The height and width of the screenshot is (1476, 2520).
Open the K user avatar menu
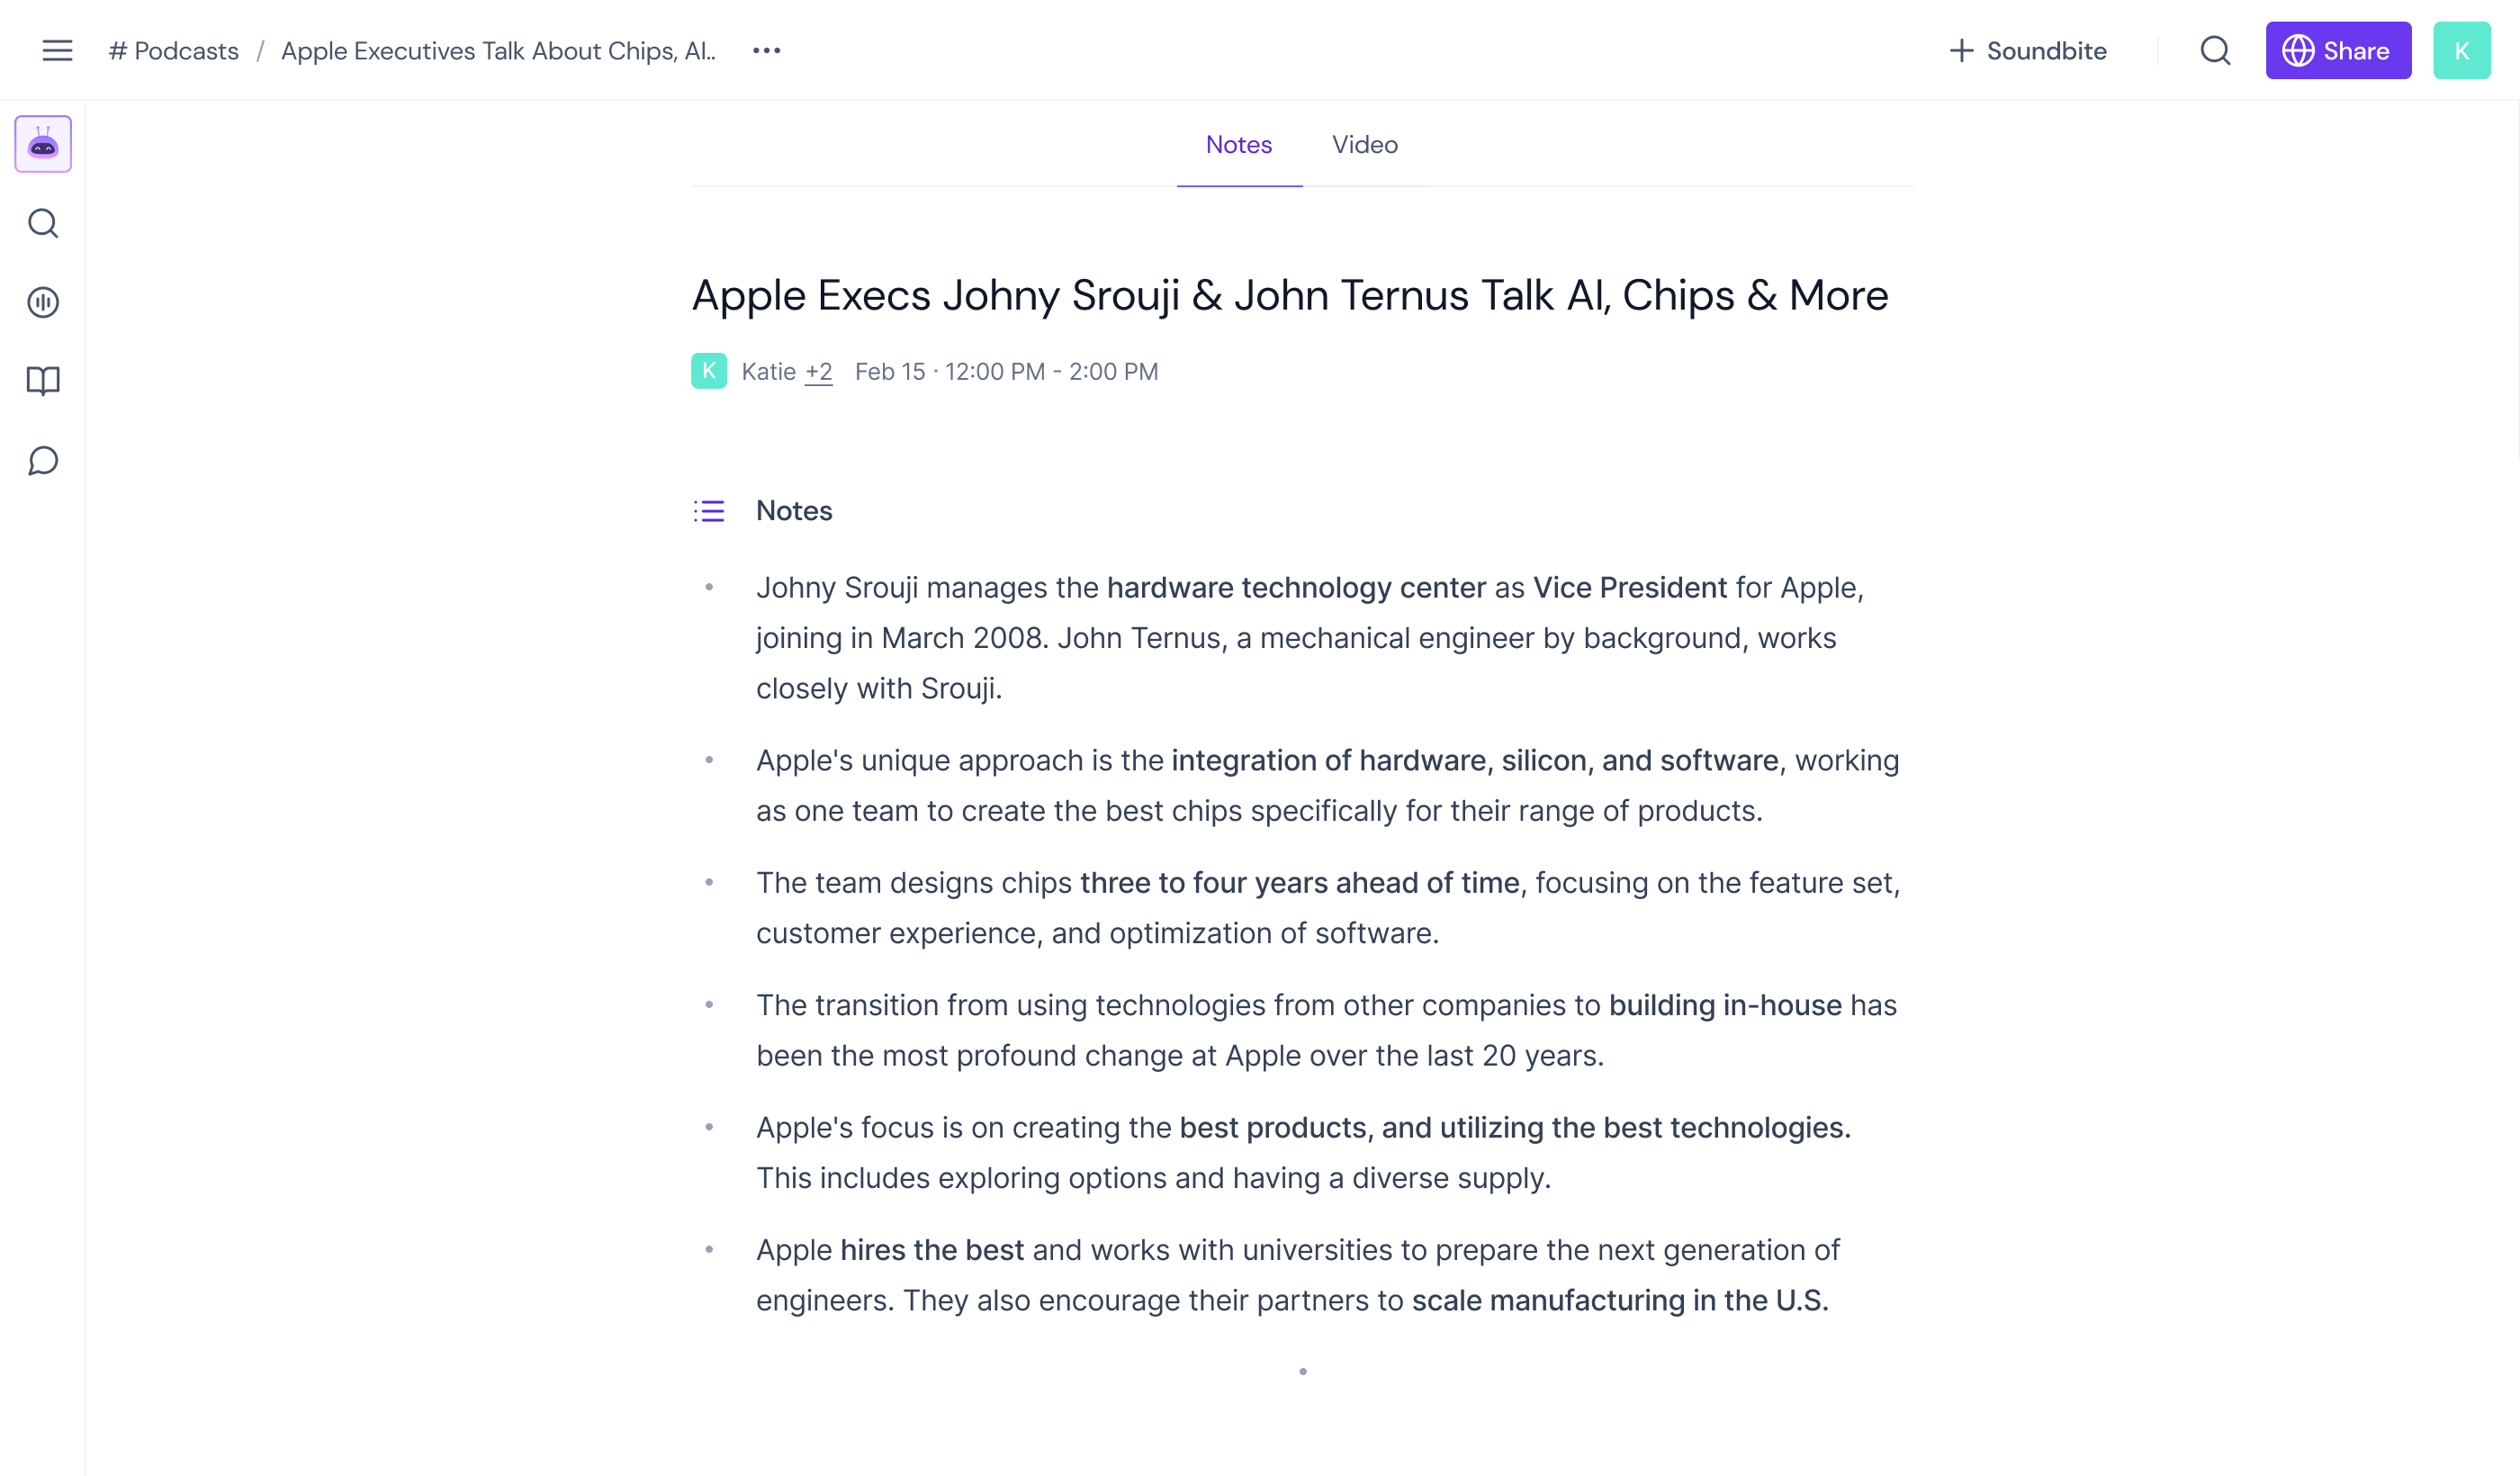pos(2461,51)
